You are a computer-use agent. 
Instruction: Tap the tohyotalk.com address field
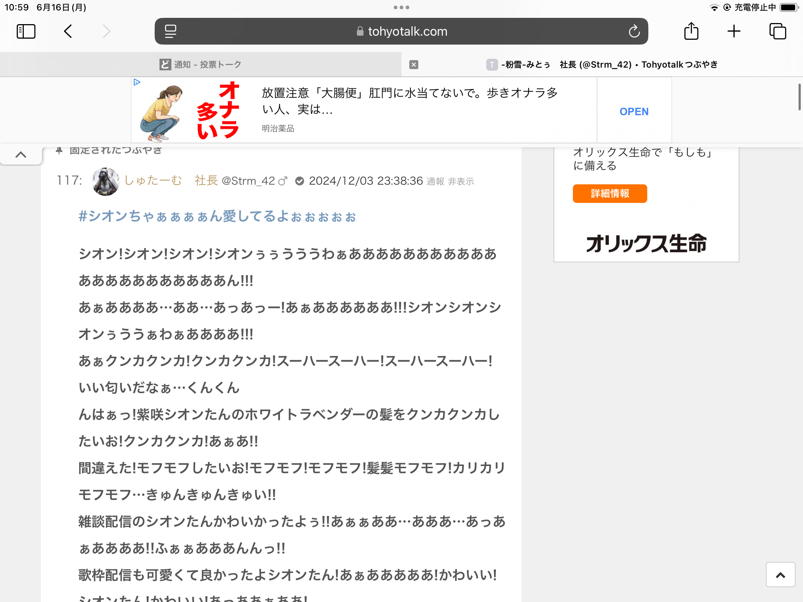click(x=401, y=31)
